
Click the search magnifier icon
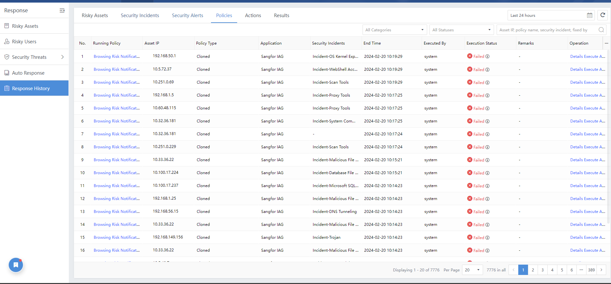click(601, 30)
